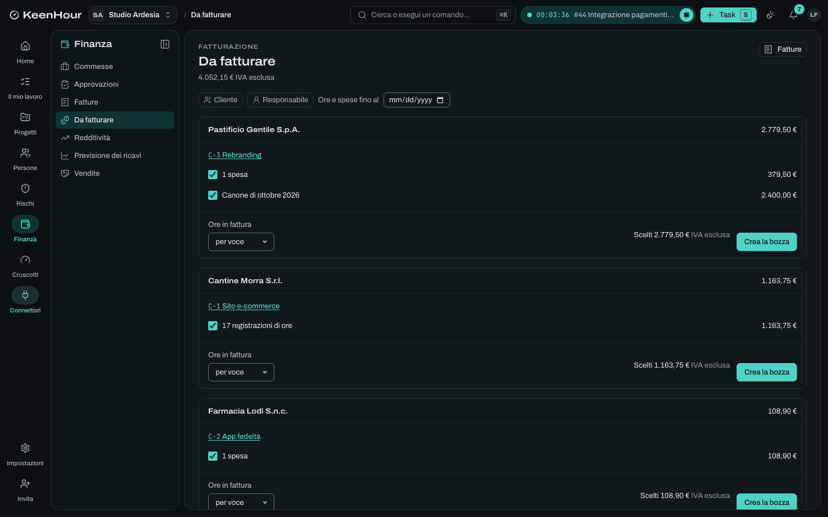Collapse the Finanza side panel
Screen dimensions: 828x517
coord(165,44)
